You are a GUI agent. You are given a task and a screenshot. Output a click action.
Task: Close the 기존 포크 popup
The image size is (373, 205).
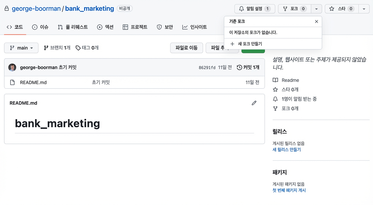316,21
